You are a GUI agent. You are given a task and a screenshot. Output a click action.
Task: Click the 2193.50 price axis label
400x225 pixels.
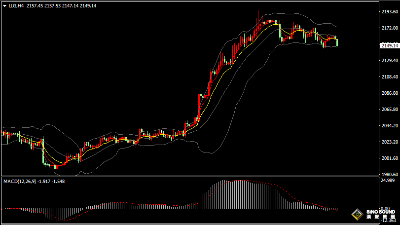tap(390, 11)
